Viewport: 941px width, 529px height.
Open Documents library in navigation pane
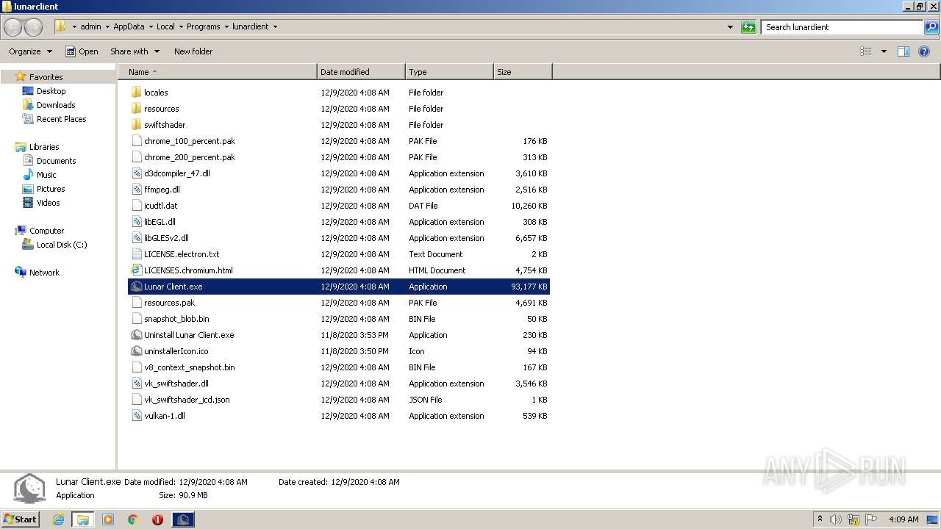pos(56,161)
